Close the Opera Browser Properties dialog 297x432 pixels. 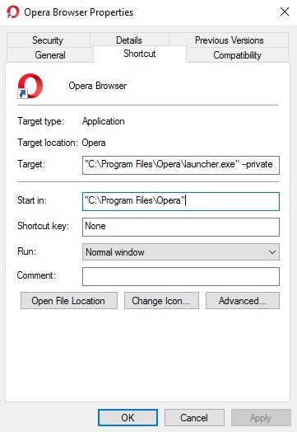[285, 12]
